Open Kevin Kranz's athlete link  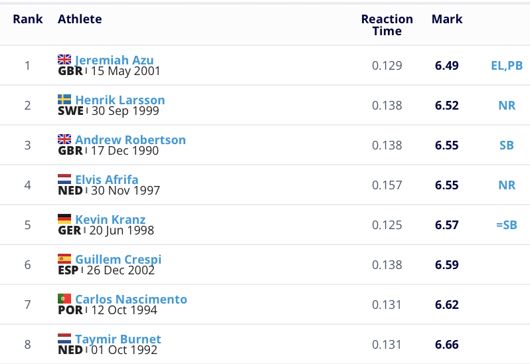[110, 220]
